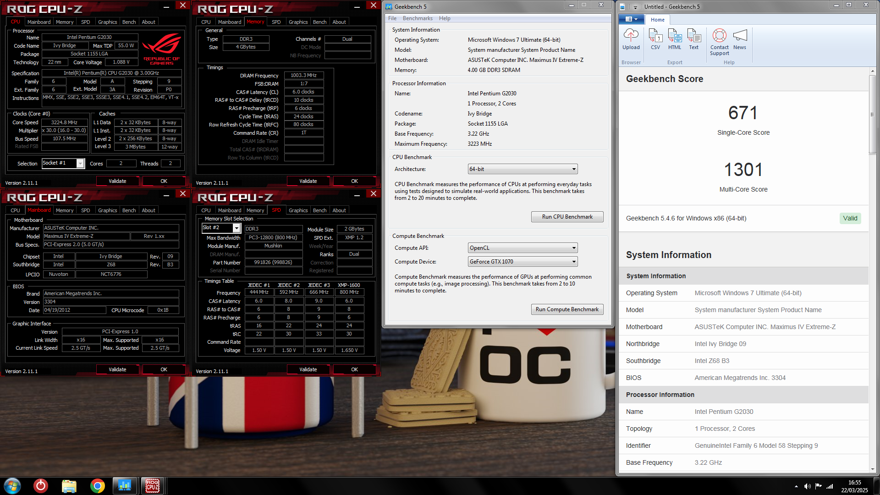This screenshot has width=880, height=495.
Task: Open Windows Start button
Action: pyautogui.click(x=12, y=486)
